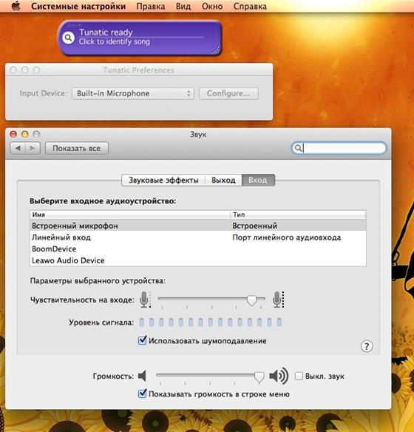The width and height of the screenshot is (414, 432).
Task: Disable the noise reduction checkbox
Action: pos(142,340)
